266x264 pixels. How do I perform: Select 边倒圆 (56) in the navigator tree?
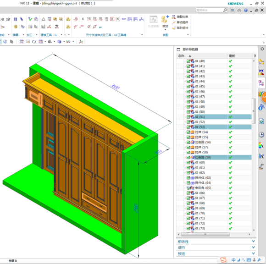203,142
